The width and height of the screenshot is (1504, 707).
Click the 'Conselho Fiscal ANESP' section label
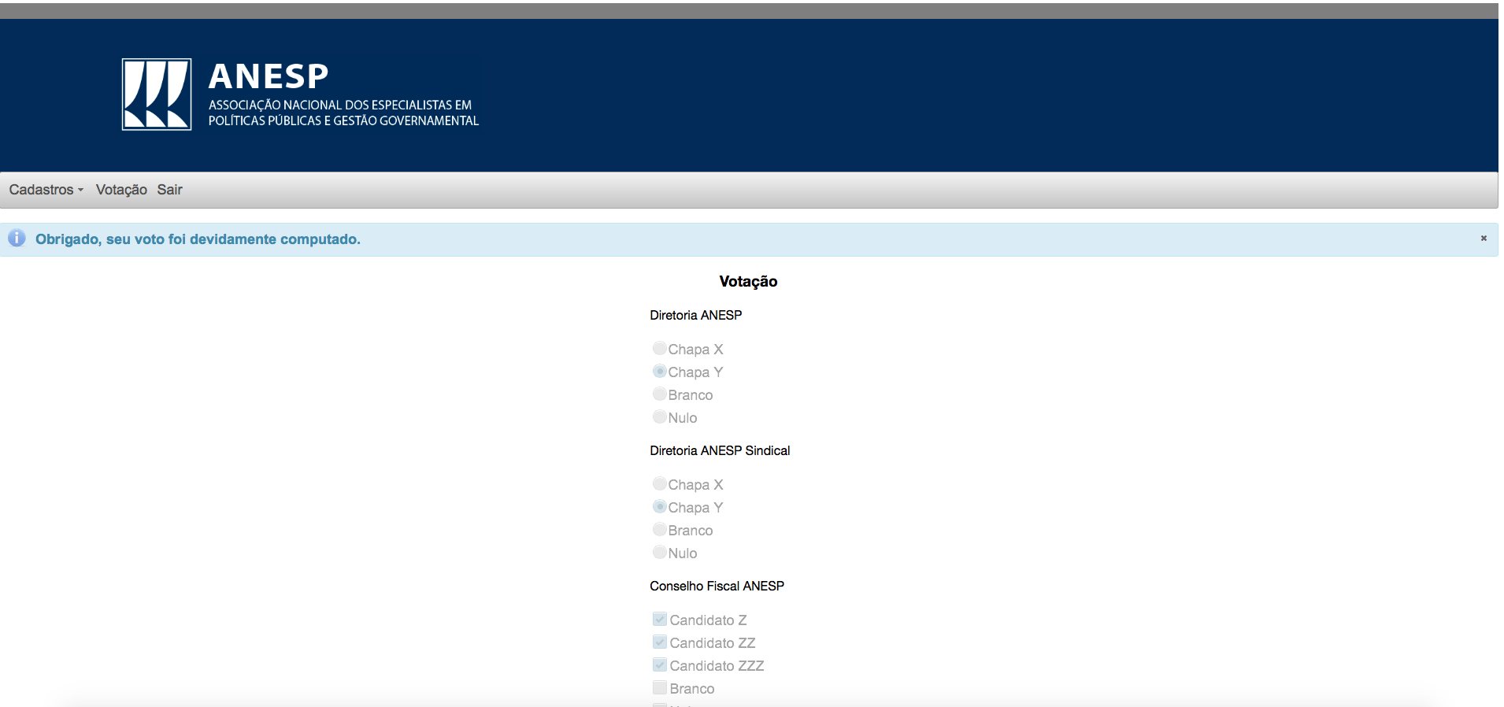(717, 586)
